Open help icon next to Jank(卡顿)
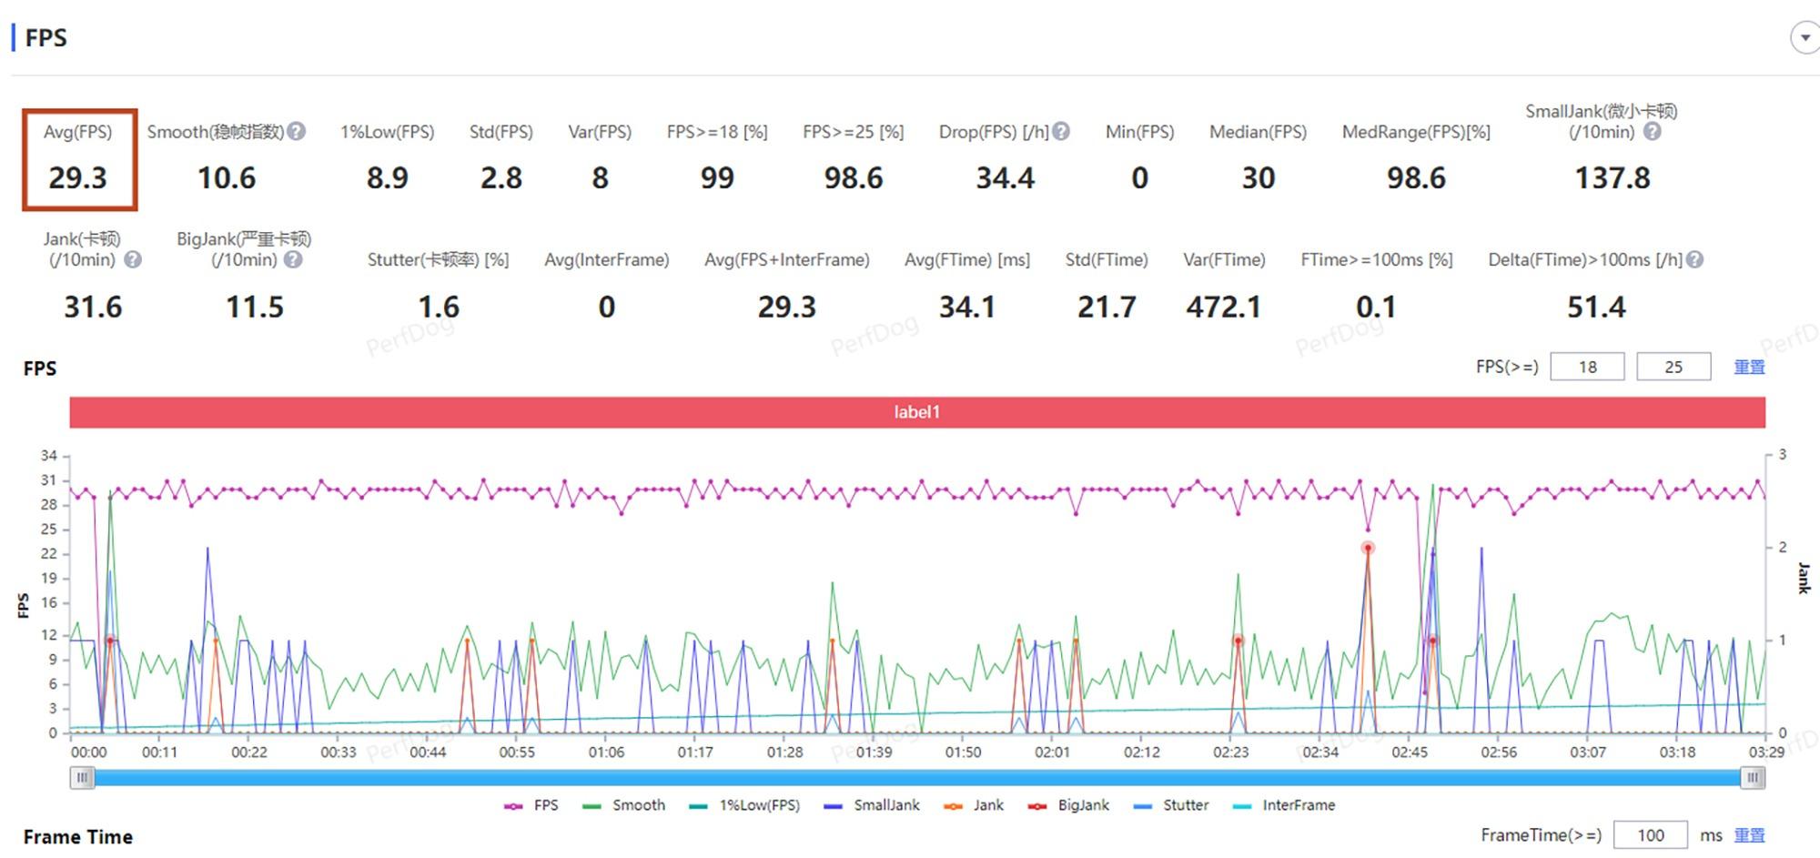The width and height of the screenshot is (1820, 858). 133,260
